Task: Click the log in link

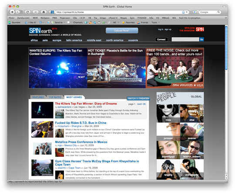Action: (161, 30)
